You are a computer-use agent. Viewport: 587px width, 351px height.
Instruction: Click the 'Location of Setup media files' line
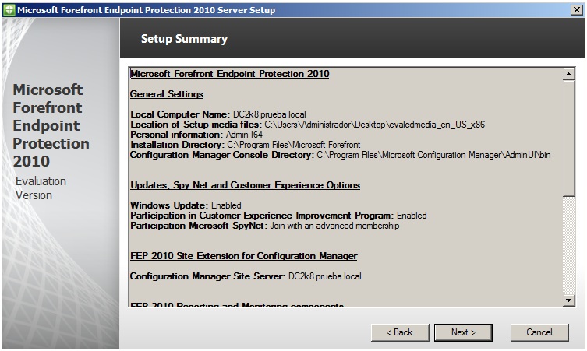pyautogui.click(x=307, y=125)
